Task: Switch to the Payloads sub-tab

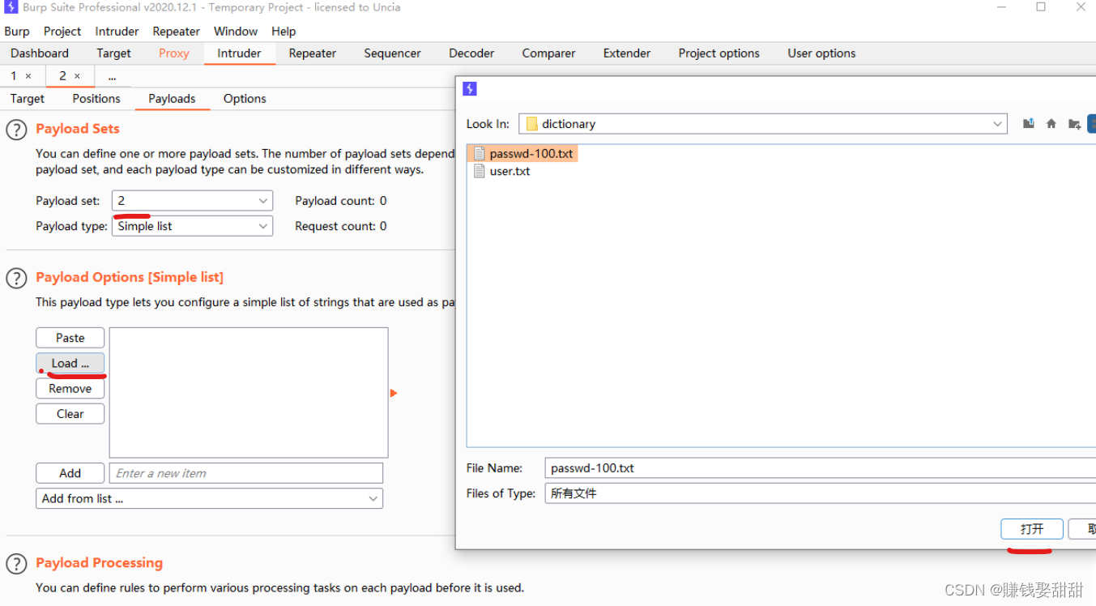Action: click(x=172, y=99)
